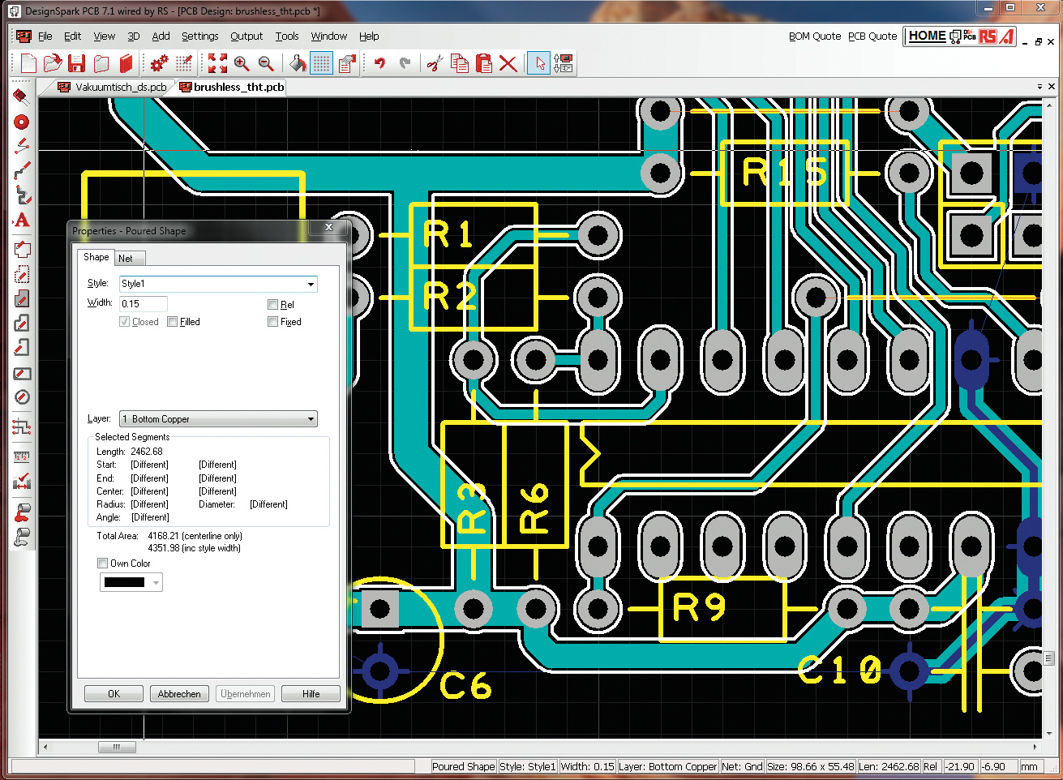This screenshot has width=1063, height=780.
Task: Enable the Filled checkbox
Action: tap(173, 322)
